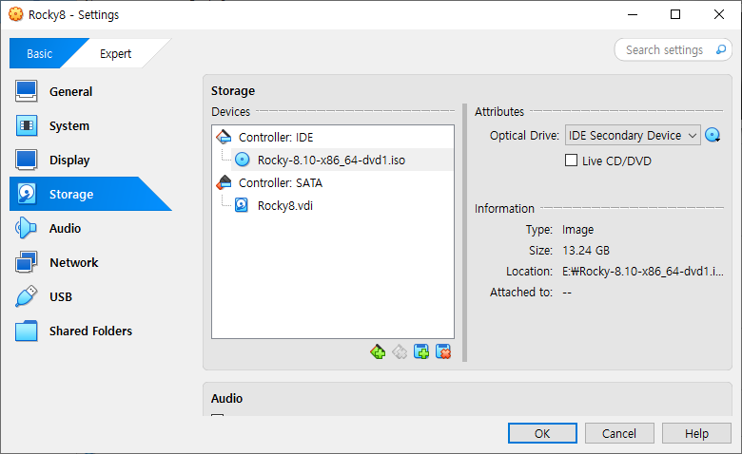
Task: Click the choose optical disk icon
Action: (713, 136)
